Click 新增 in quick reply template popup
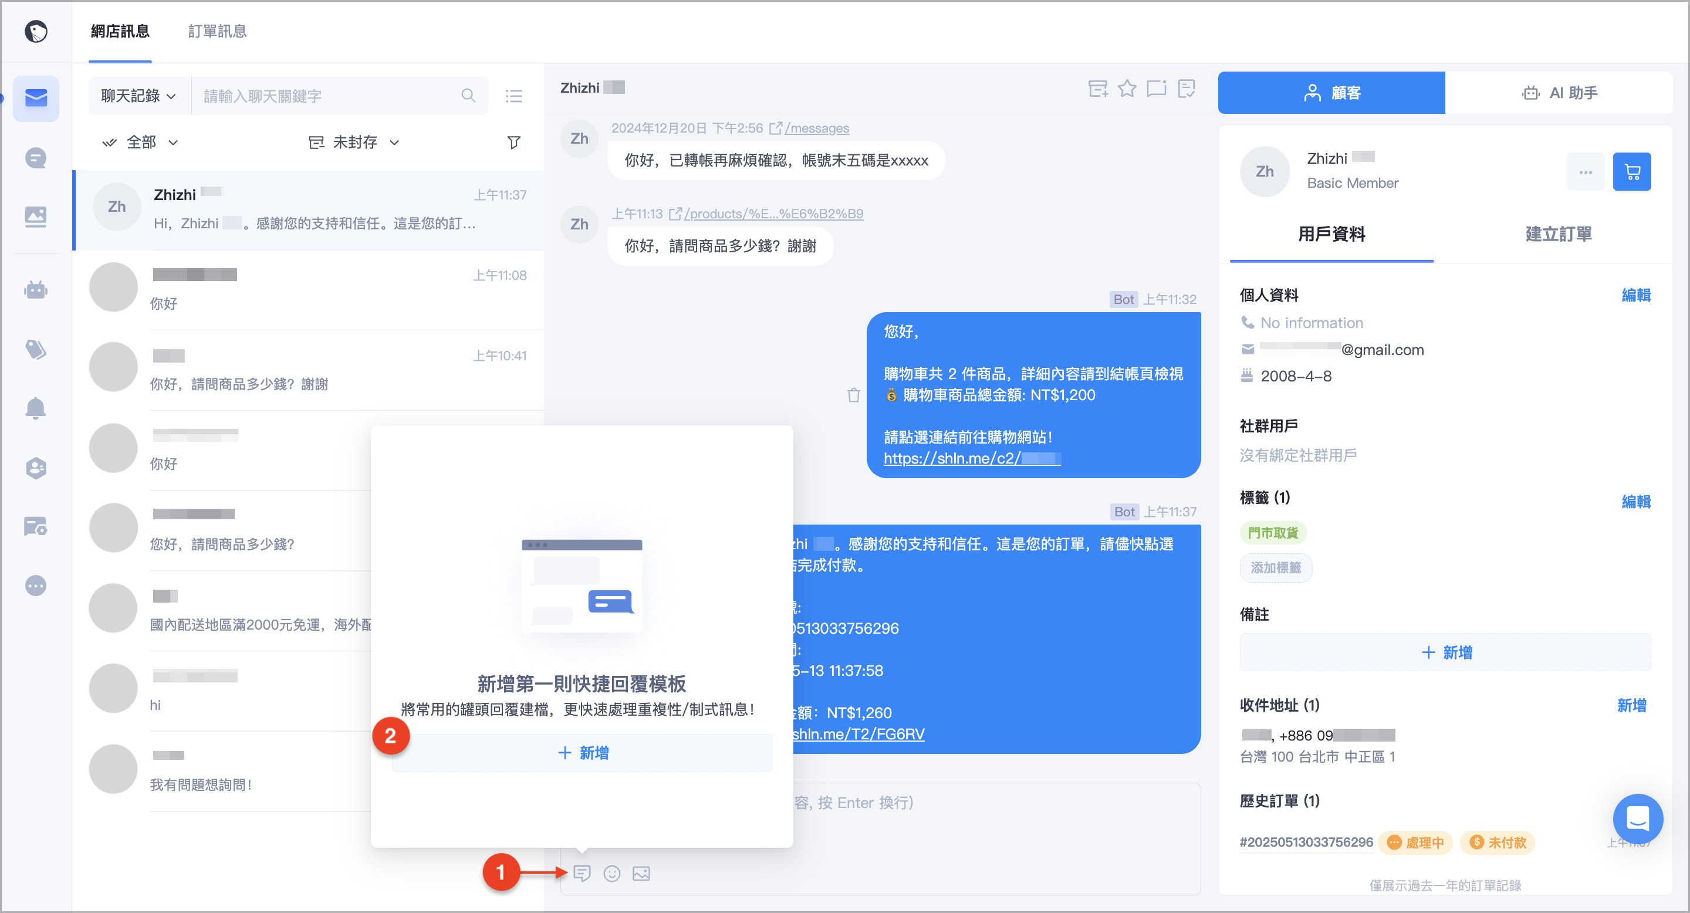1690x913 pixels. coord(582,752)
